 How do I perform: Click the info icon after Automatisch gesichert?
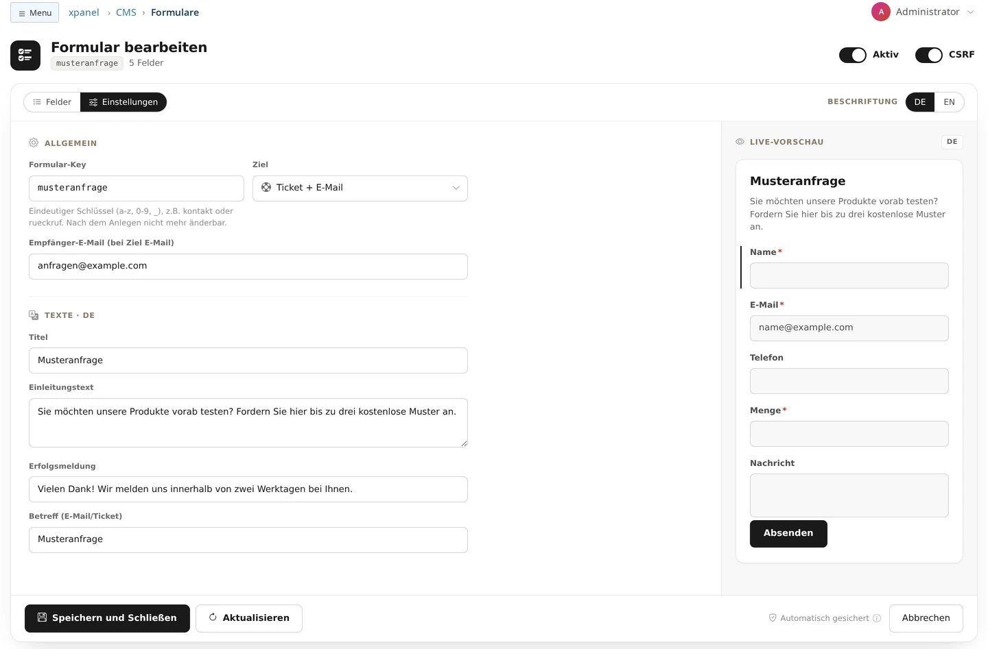coord(877,618)
